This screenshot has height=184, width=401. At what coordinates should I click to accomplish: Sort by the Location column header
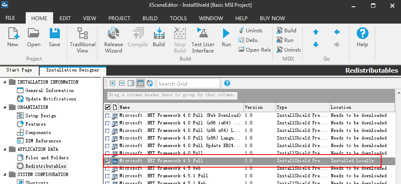[363, 107]
